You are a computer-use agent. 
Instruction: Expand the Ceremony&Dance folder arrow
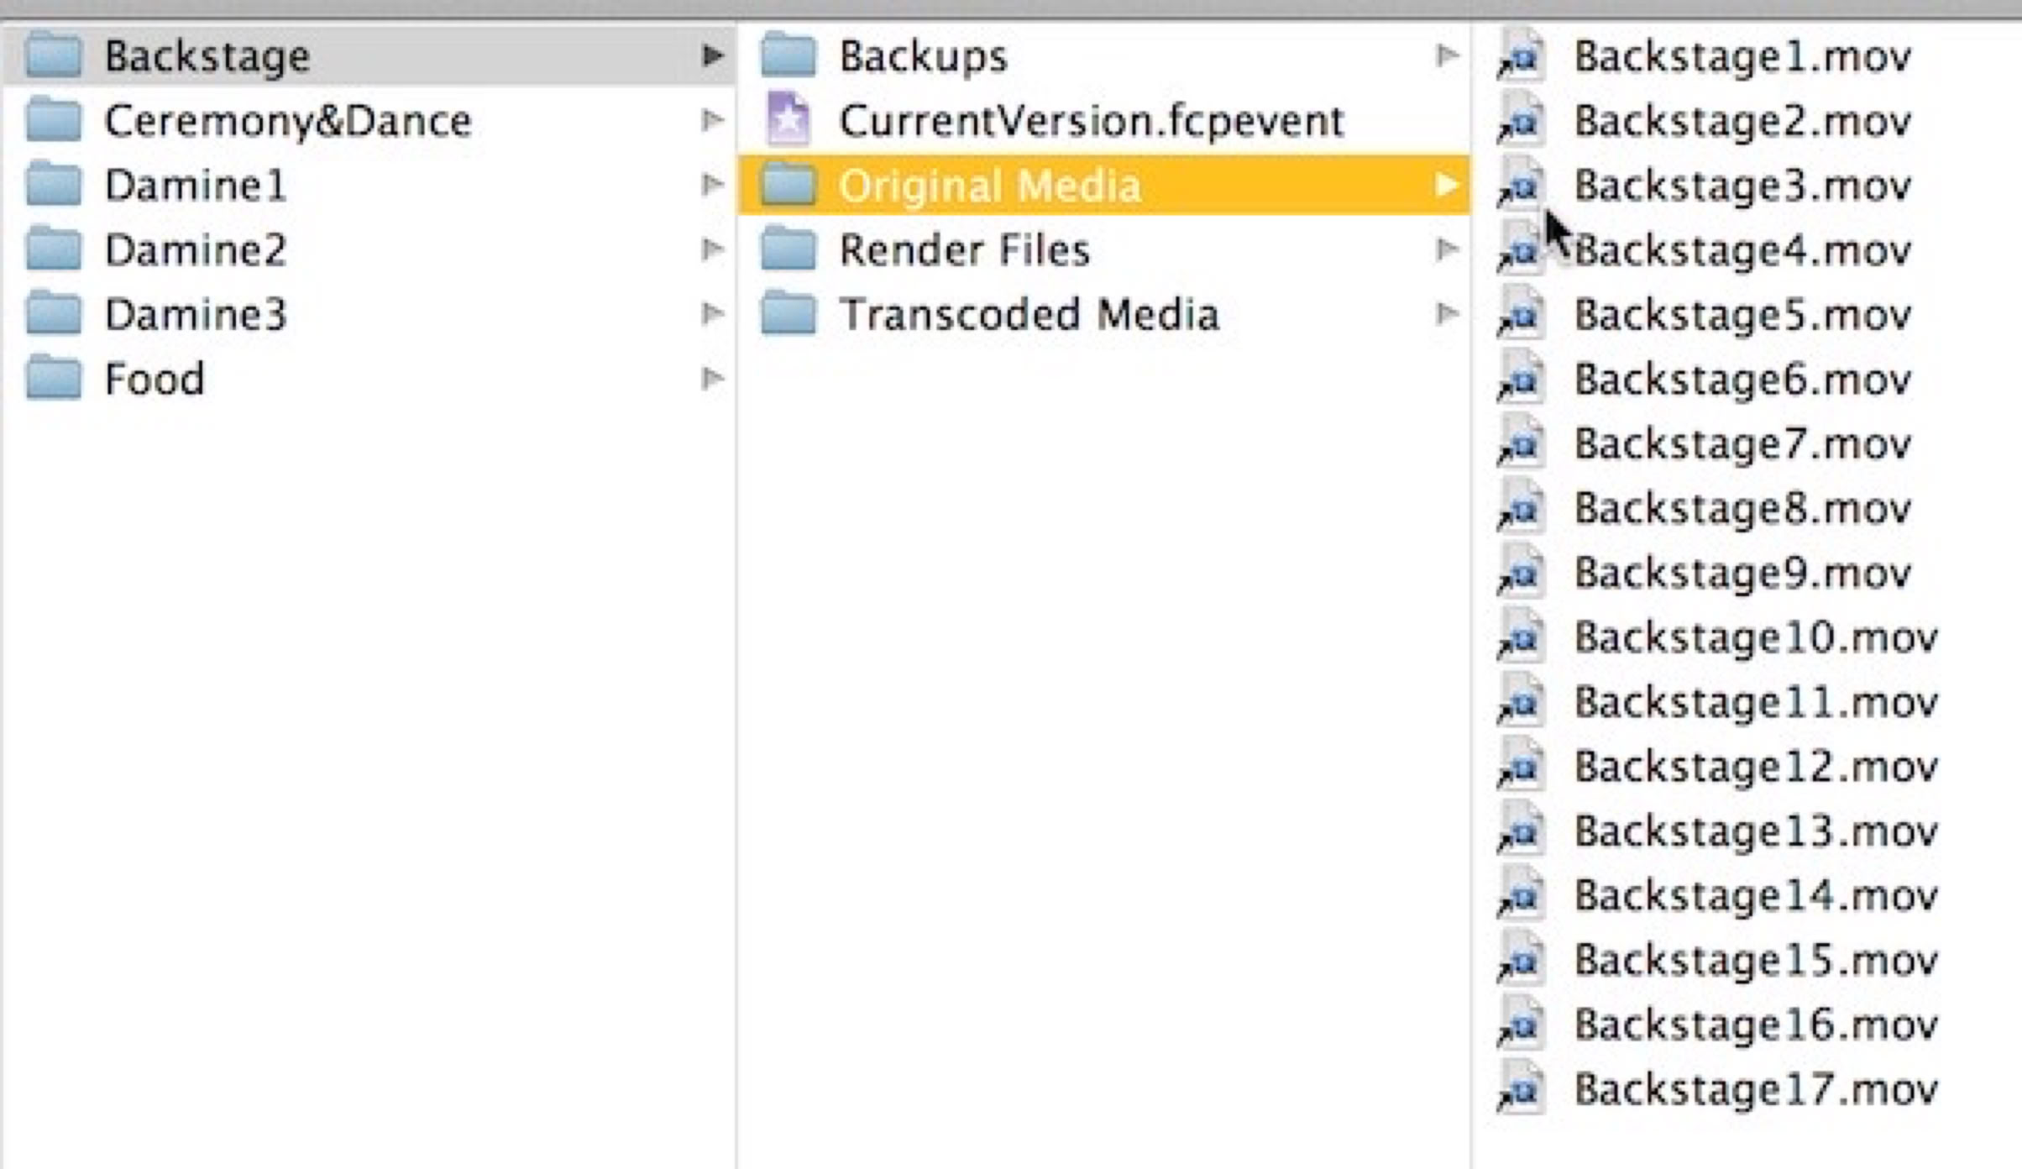point(712,120)
